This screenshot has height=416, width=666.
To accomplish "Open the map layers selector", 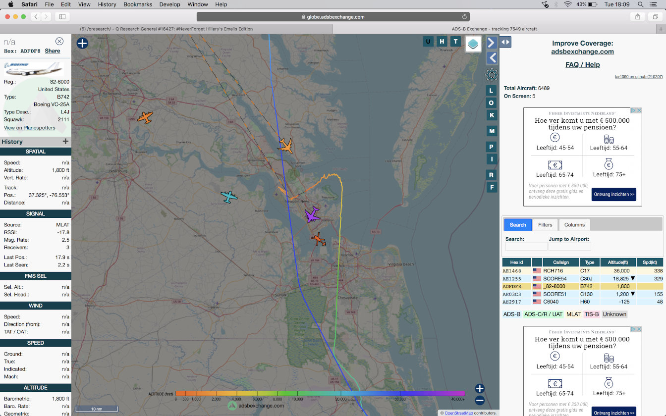I will point(474,44).
